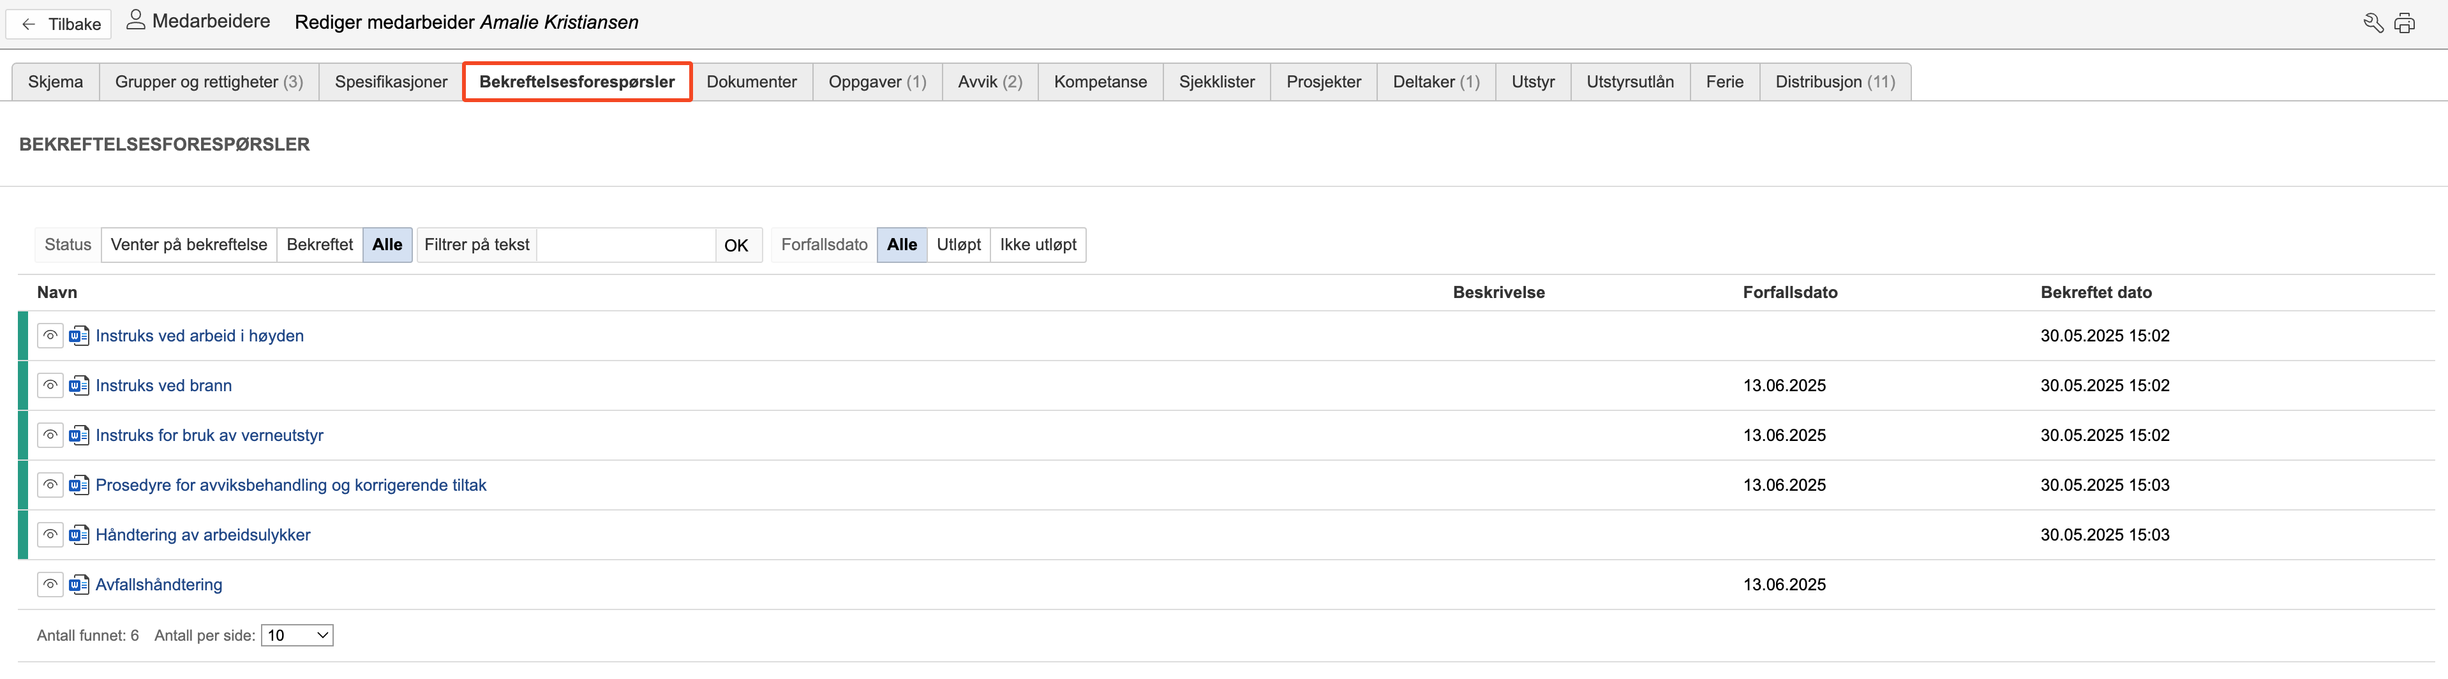This screenshot has height=679, width=2448.
Task: Click eye icon for Instruks ved brann
Action: [x=50, y=385]
